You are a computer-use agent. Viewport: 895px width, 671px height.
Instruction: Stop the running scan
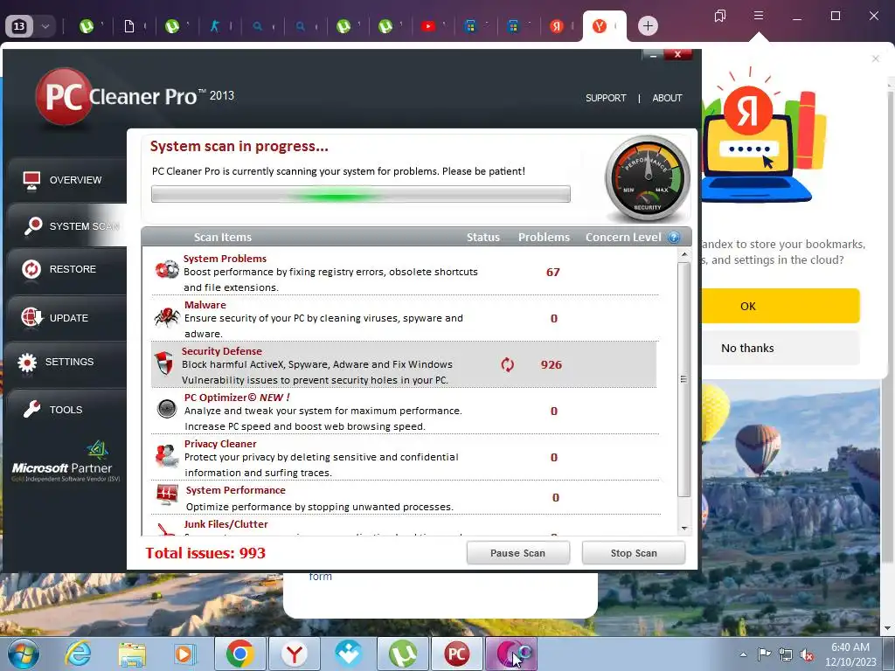[634, 553]
